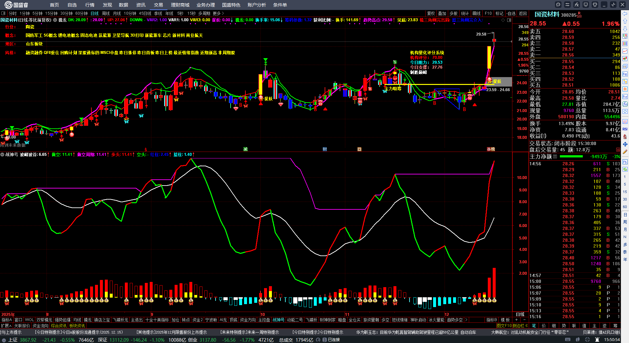Screen dimensions: 629x343
Task: Go to 行情 in the top menu
Action: [90, 5]
